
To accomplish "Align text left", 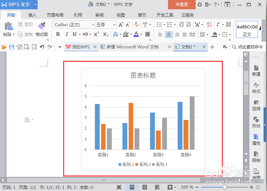I will (x=160, y=35).
